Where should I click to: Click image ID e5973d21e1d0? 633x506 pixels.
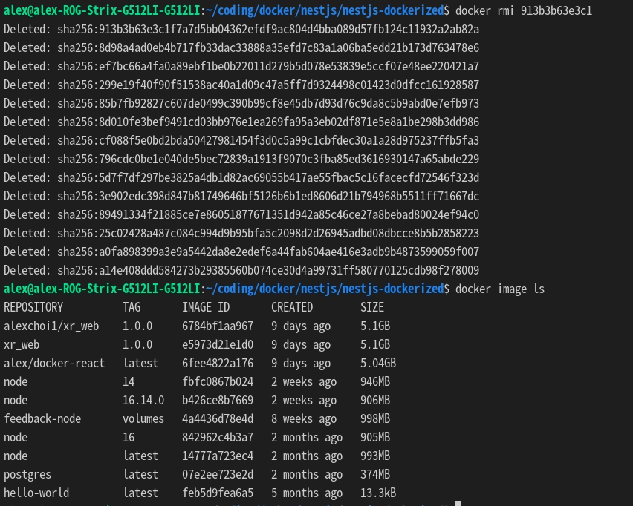218,345
